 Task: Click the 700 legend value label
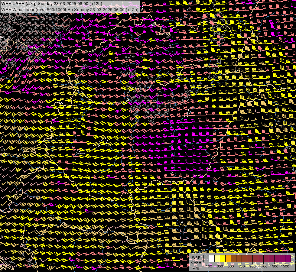click(242, 266)
